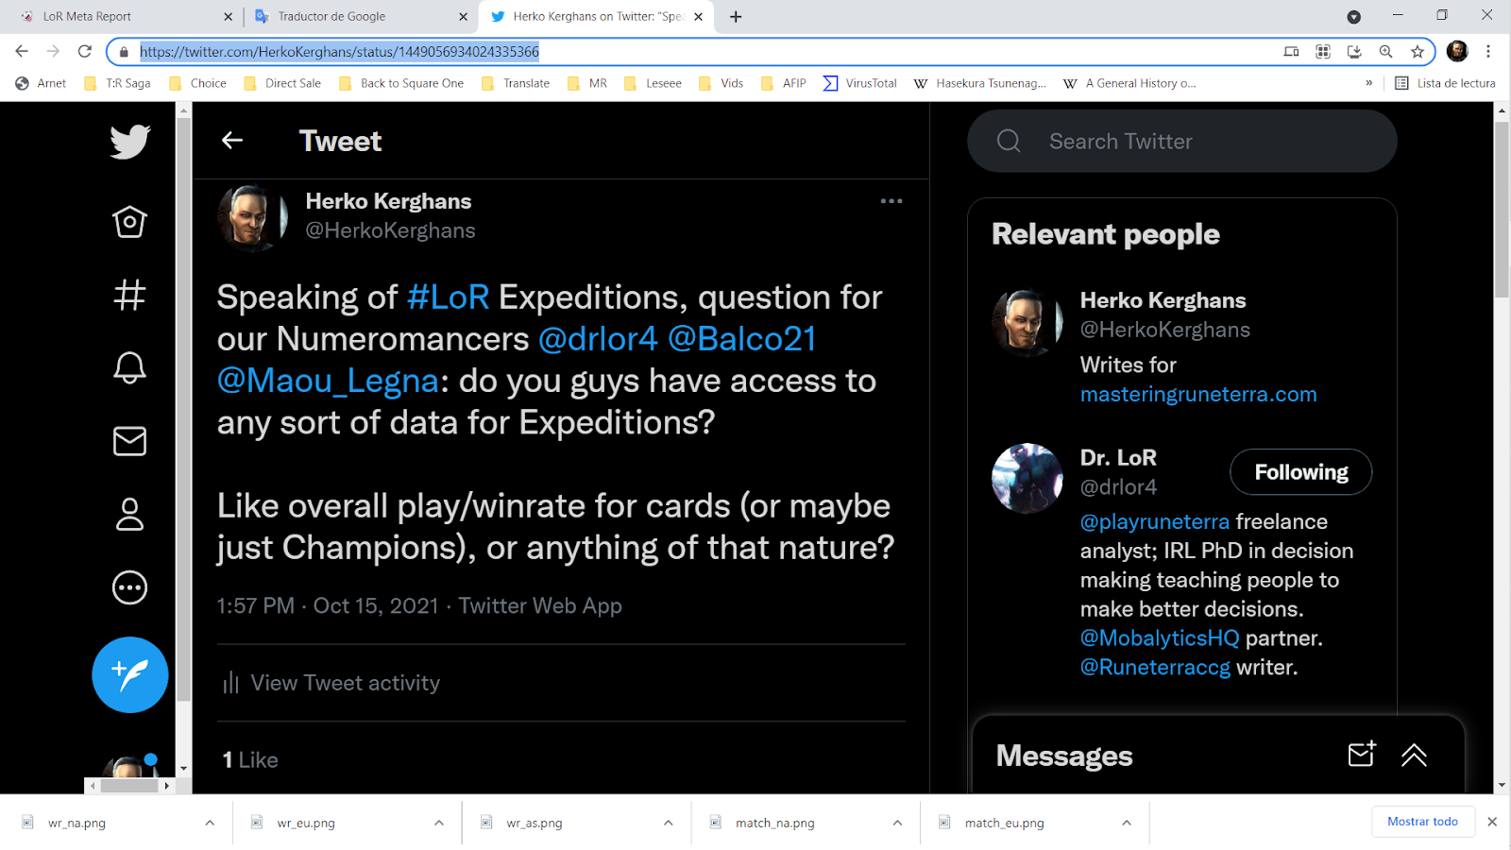
Task: Open the Translate bookmark folder
Action: (516, 83)
